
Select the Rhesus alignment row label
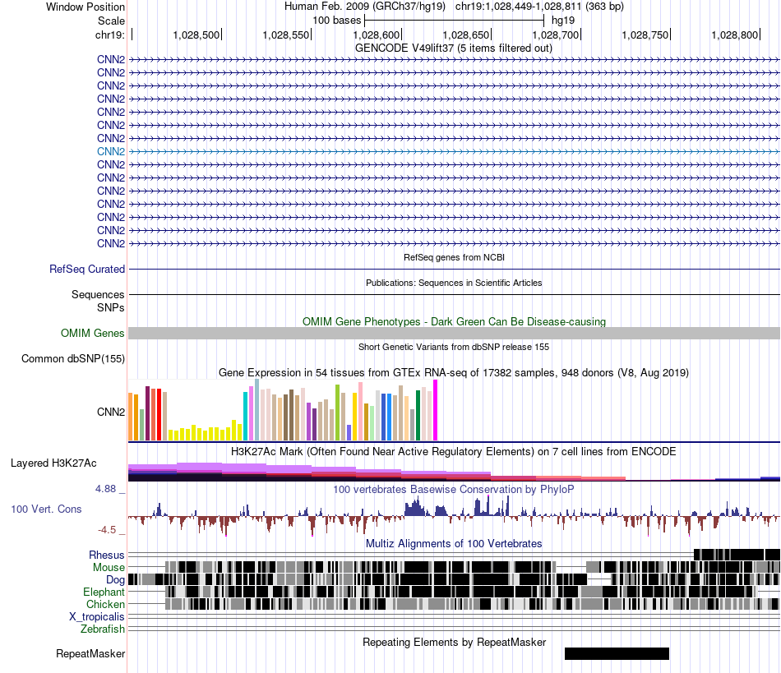coord(106,555)
